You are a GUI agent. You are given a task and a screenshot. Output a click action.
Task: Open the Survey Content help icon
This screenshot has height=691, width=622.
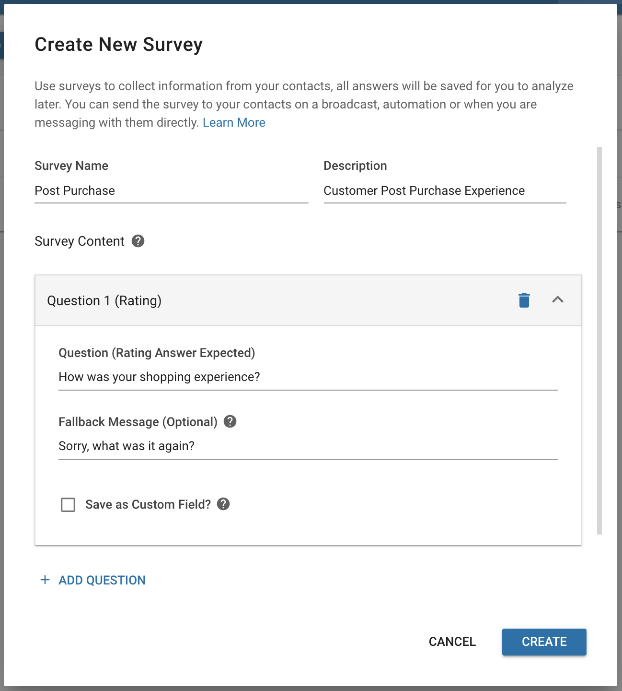point(138,241)
